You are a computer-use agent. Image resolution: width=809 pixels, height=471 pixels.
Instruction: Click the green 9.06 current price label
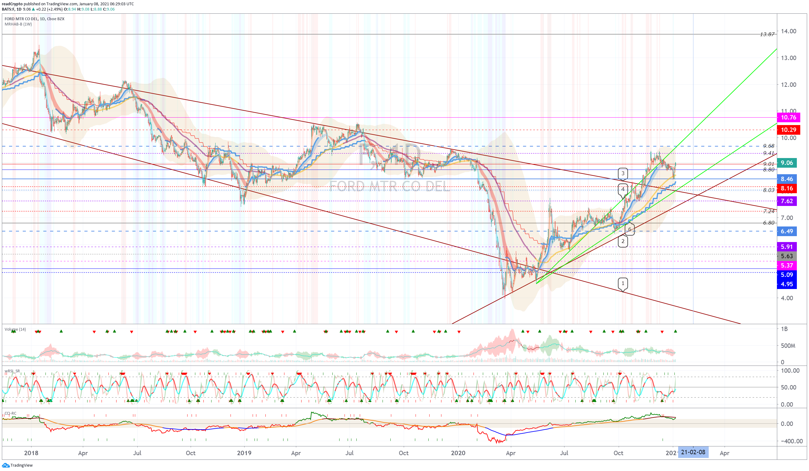click(787, 163)
